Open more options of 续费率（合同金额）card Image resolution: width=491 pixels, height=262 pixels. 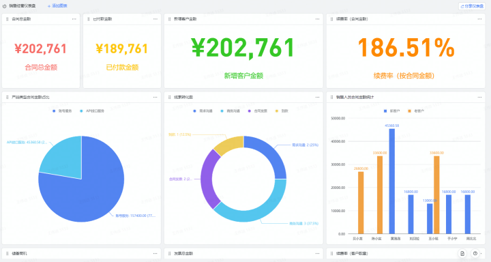pos(479,19)
